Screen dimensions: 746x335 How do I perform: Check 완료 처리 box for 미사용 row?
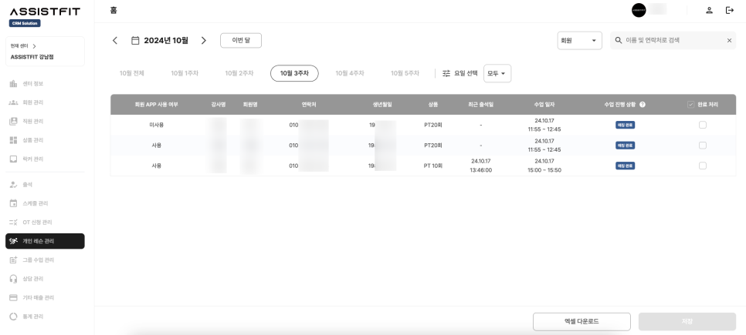coord(702,125)
